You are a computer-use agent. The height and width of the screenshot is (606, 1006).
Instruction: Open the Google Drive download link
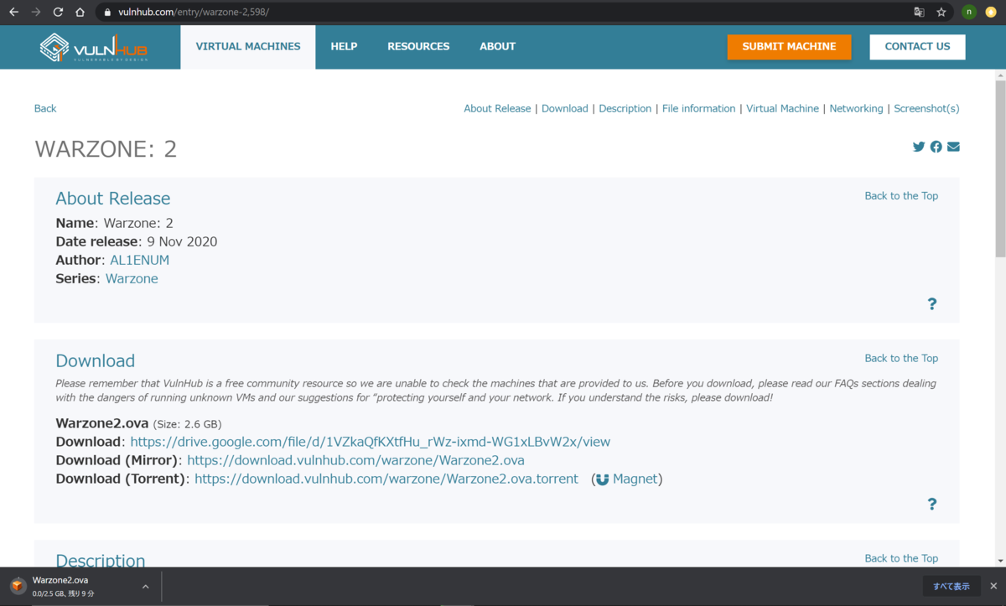pyautogui.click(x=371, y=442)
